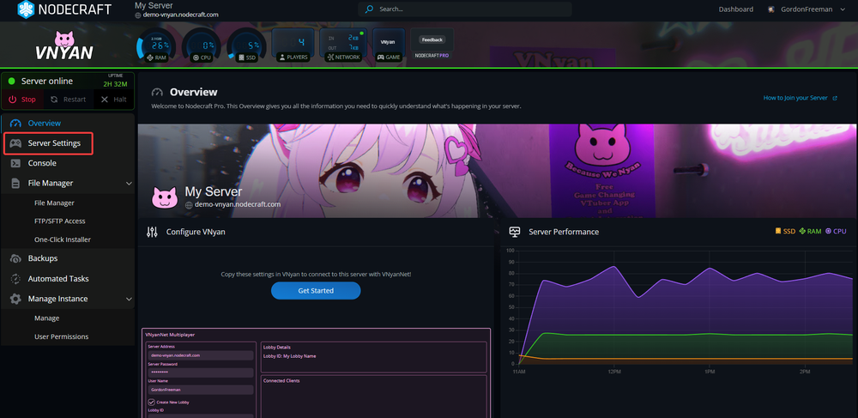This screenshot has height=418, width=858.
Task: Toggle the RAM legend series
Action: pos(811,232)
